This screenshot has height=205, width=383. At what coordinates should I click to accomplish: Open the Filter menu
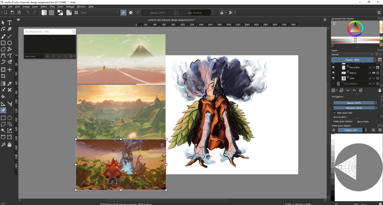coord(52,7)
